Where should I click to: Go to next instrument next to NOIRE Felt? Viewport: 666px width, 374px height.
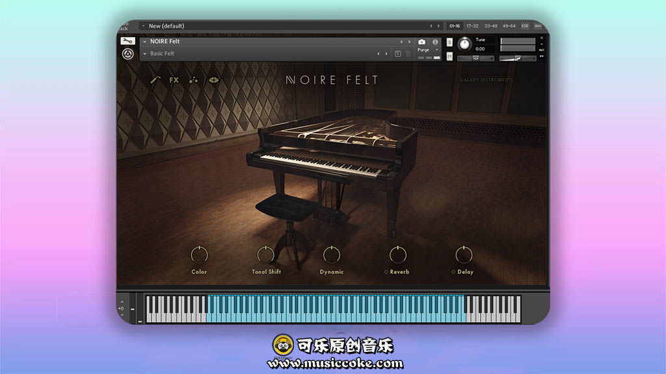[410, 42]
